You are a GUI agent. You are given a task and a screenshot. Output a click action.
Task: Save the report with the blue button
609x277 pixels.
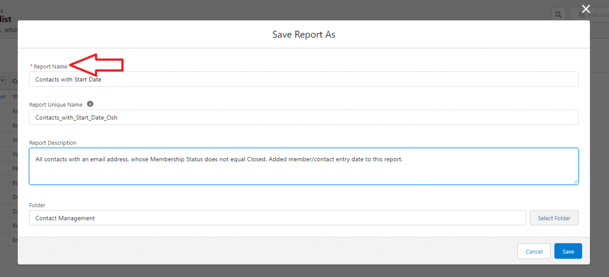pyautogui.click(x=568, y=251)
